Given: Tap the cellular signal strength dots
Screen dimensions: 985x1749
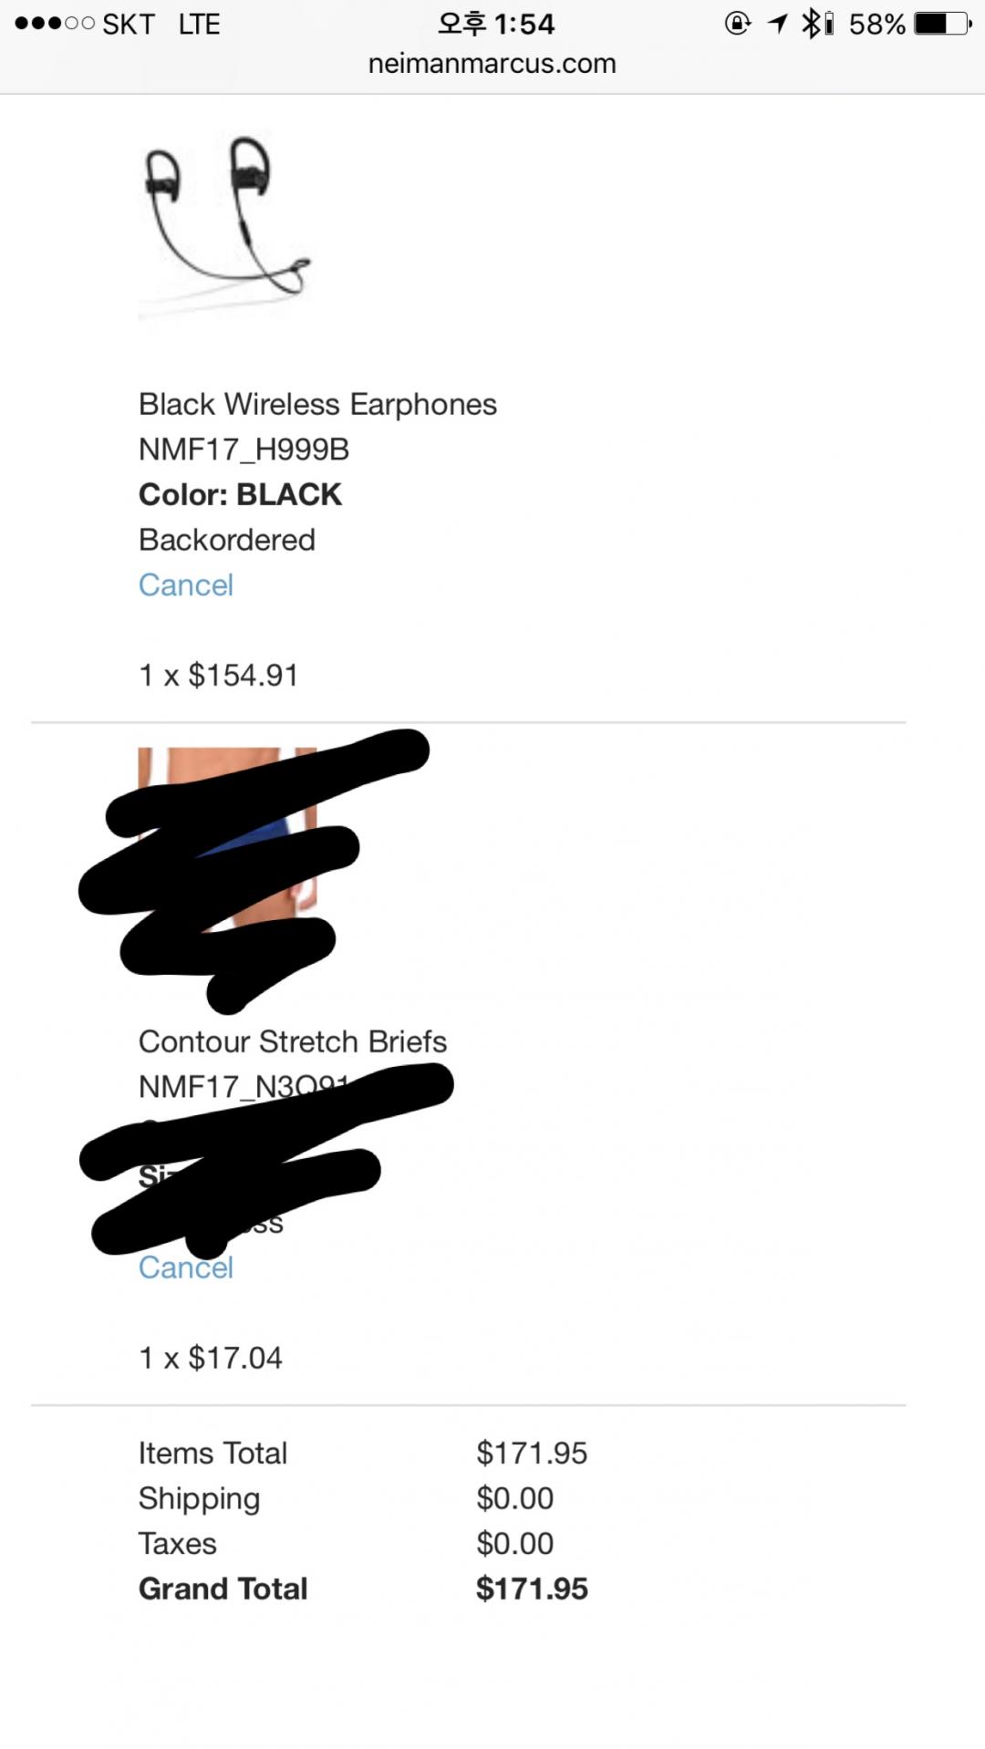Looking at the screenshot, I should click(x=54, y=24).
